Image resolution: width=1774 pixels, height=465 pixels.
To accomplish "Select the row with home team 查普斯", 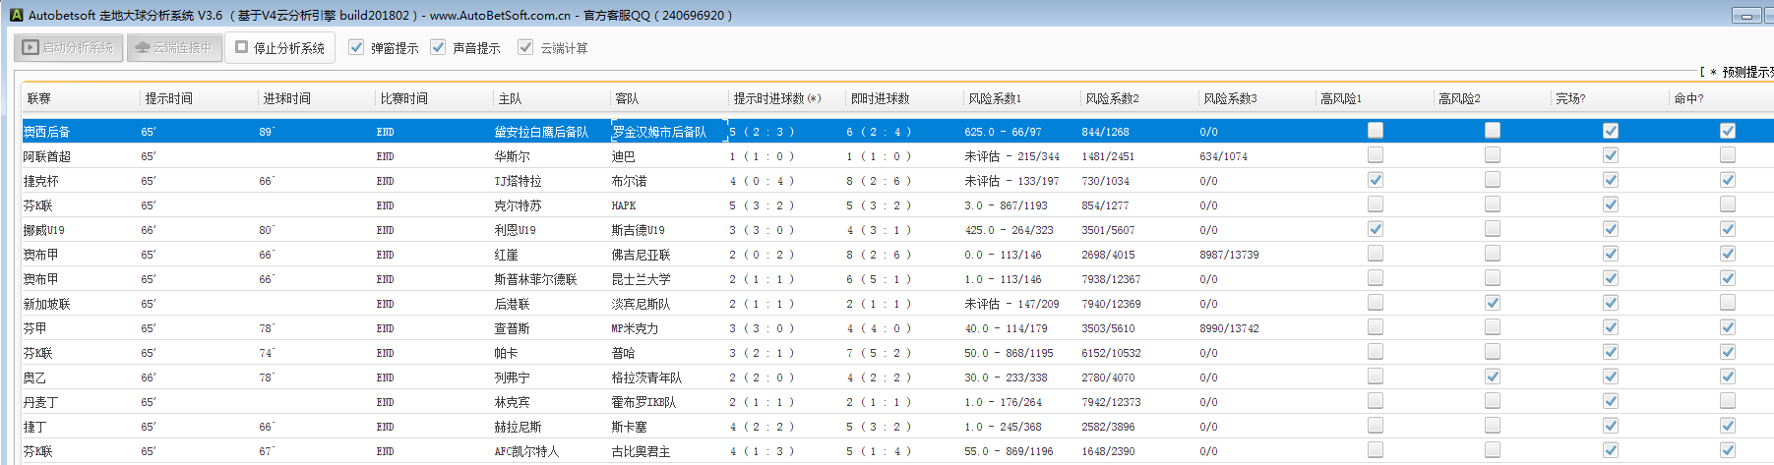I will [x=513, y=328].
